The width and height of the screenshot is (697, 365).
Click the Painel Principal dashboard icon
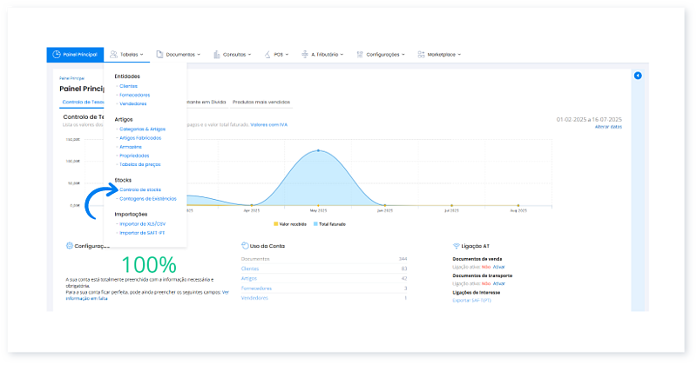[x=58, y=54]
